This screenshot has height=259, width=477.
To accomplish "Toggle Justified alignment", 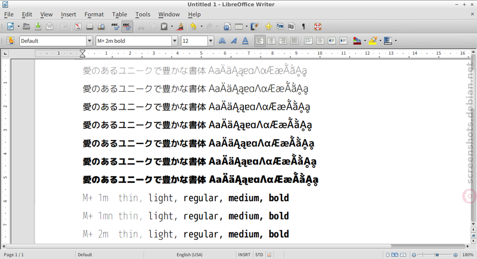I will 294,40.
